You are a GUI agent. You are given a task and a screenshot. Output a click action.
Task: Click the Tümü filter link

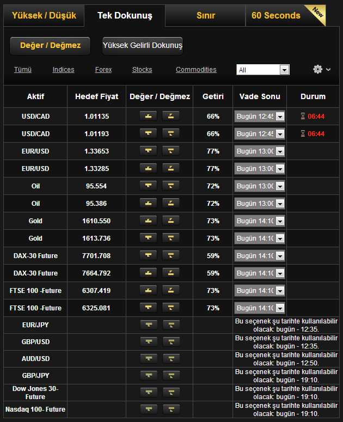(x=23, y=70)
